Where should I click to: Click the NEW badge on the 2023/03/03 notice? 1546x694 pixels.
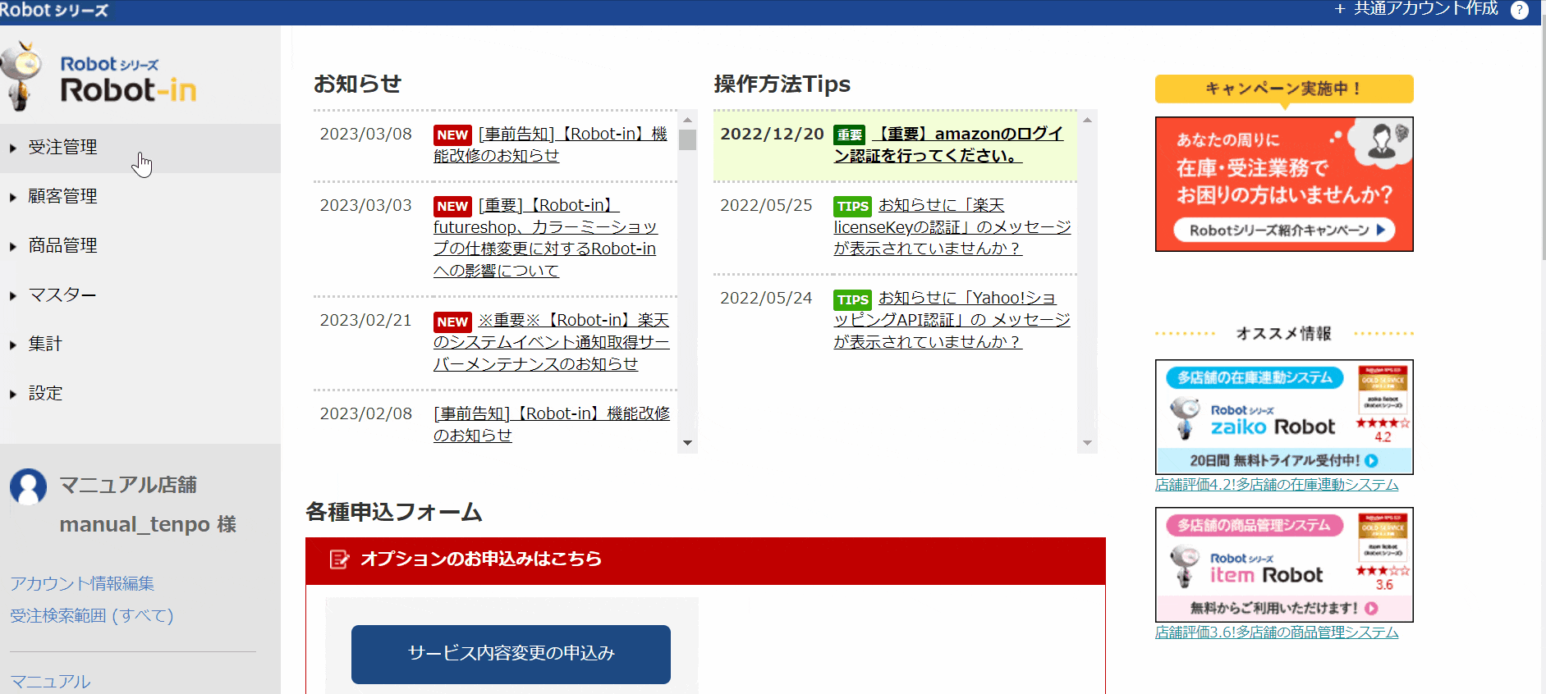click(452, 207)
